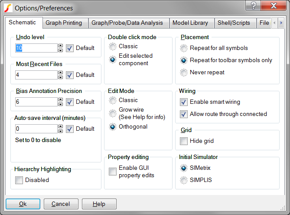Check Enable GUI property edits
The image size is (290, 215).
tap(113, 172)
